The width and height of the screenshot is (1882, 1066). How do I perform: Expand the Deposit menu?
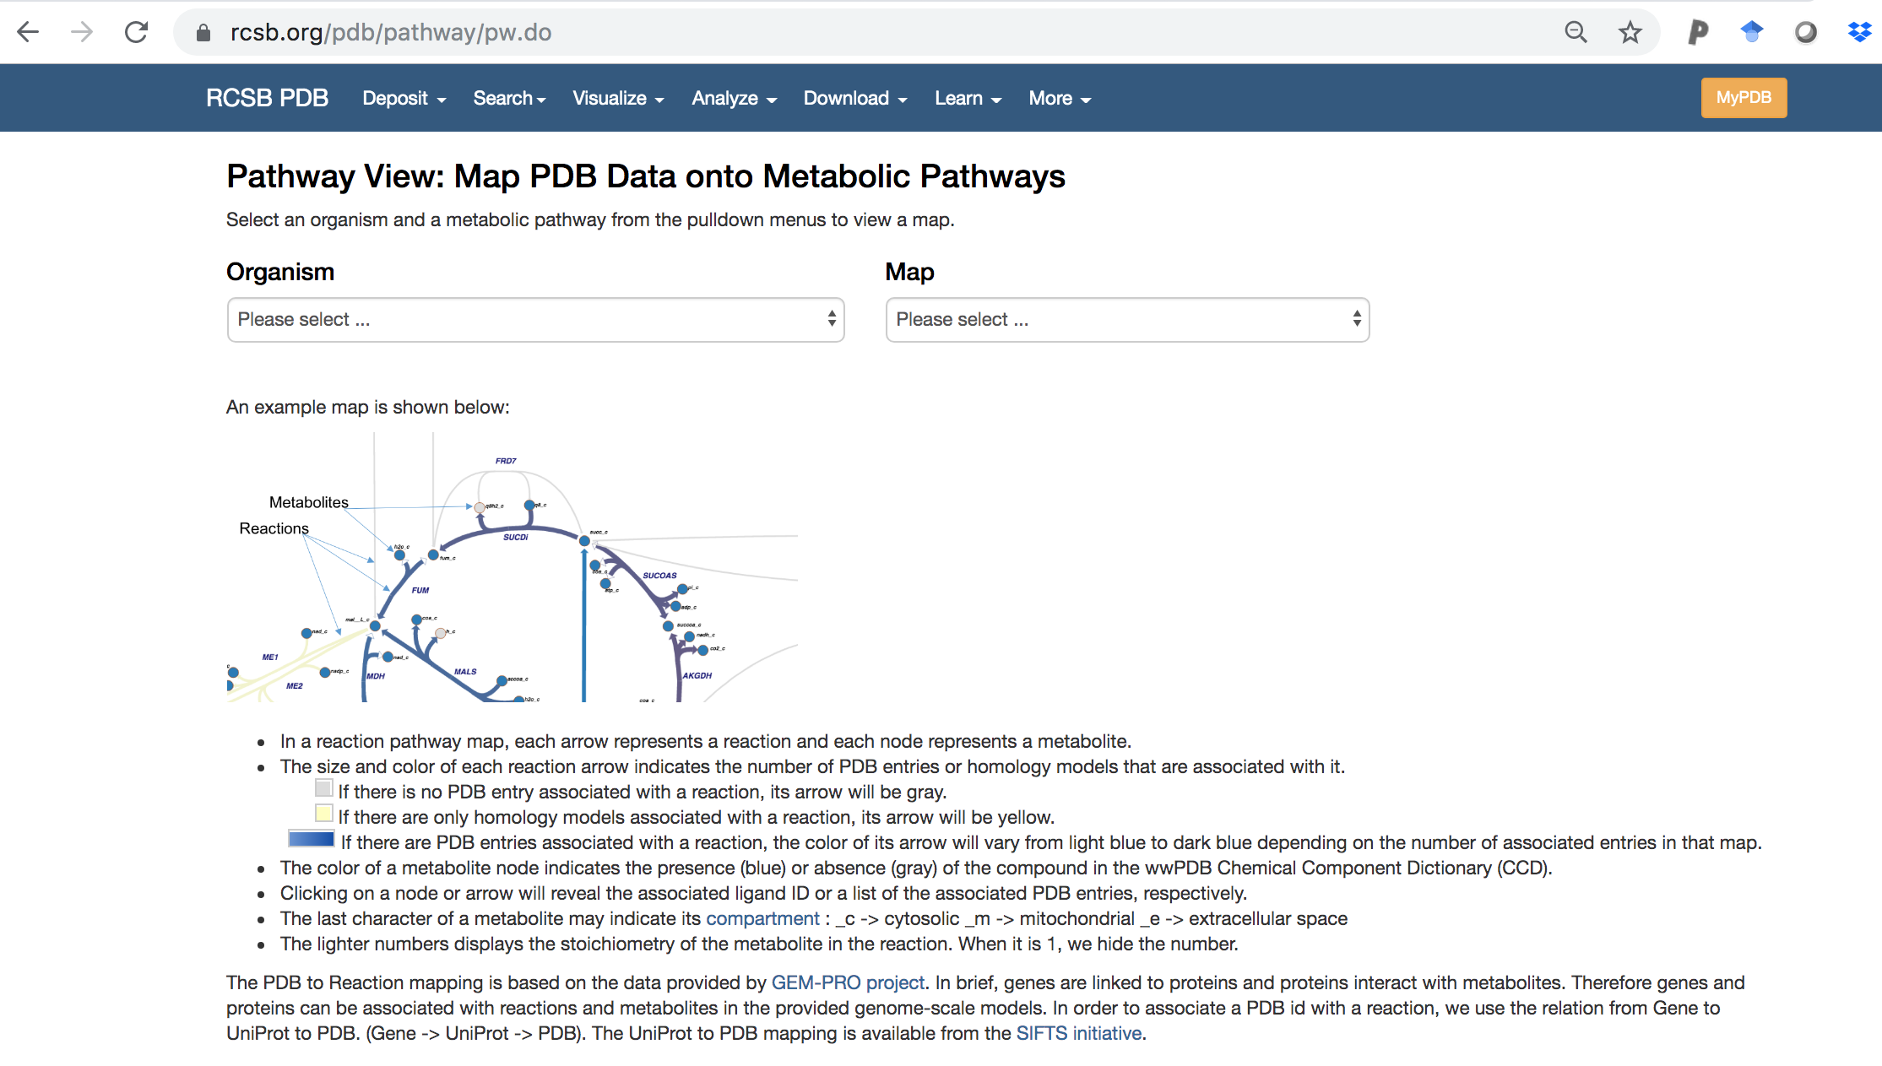pos(404,99)
